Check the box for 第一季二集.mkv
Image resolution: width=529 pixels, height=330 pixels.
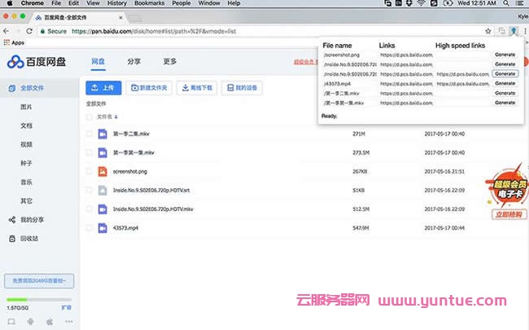89,134
